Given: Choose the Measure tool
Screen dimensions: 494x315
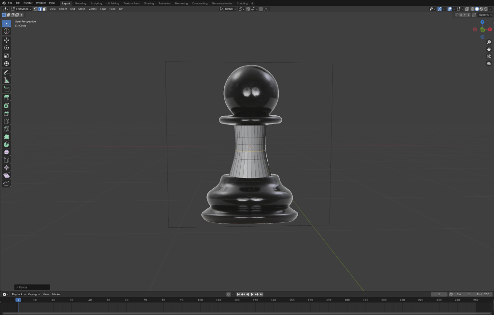Looking at the screenshot, I should [6, 80].
